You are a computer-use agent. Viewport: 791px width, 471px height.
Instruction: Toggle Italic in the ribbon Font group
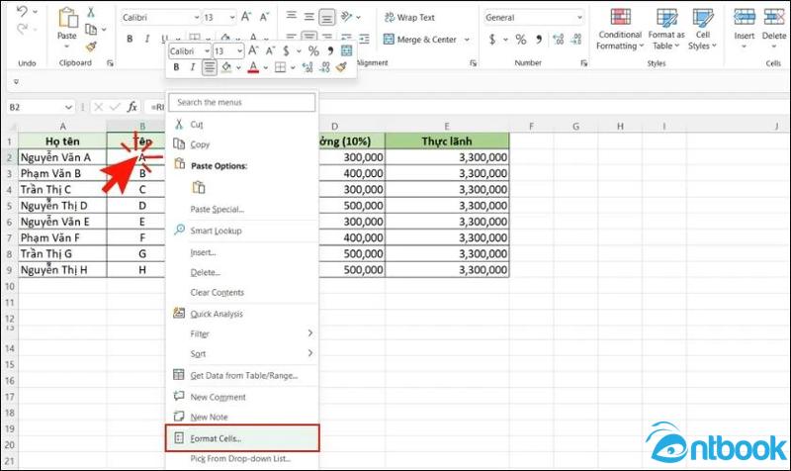146,39
